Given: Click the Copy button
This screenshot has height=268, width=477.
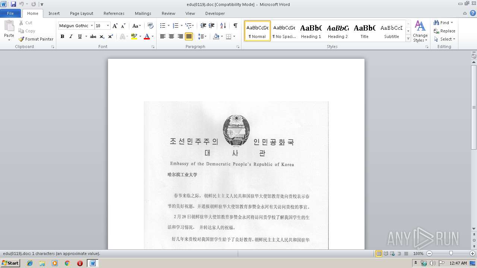Looking at the screenshot, I should pyautogui.click(x=27, y=31).
